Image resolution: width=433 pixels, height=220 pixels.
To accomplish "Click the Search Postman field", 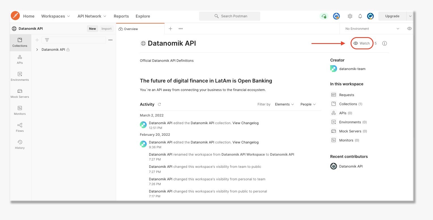I will [230, 16].
